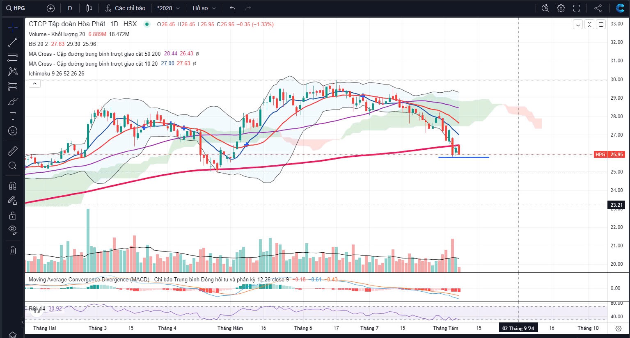
Task: Open the quick search lightning icon
Action: click(x=545, y=8)
